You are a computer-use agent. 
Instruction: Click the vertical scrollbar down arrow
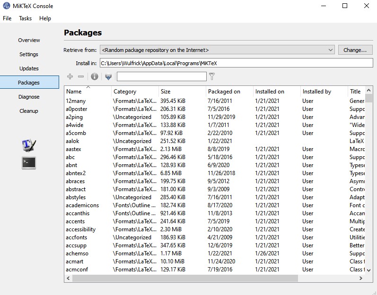368,270
